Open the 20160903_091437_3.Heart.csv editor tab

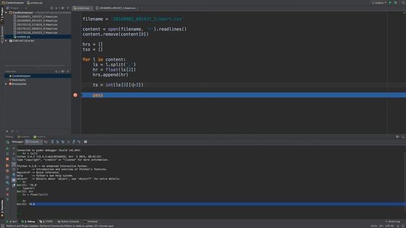(117, 8)
